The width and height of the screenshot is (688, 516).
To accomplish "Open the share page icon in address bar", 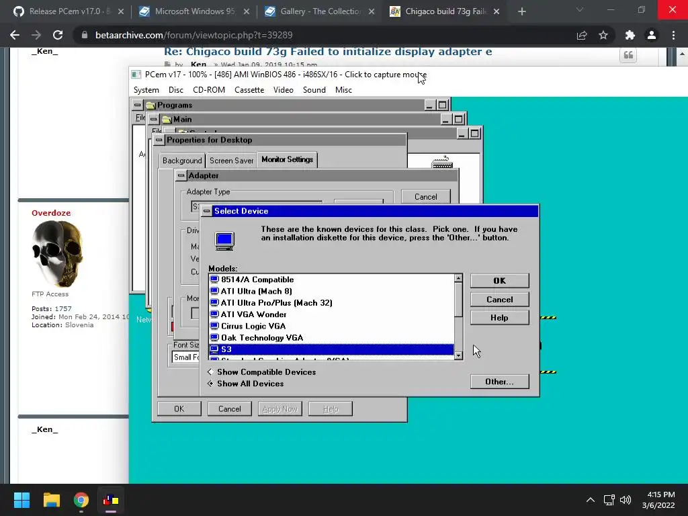I will click(582, 35).
